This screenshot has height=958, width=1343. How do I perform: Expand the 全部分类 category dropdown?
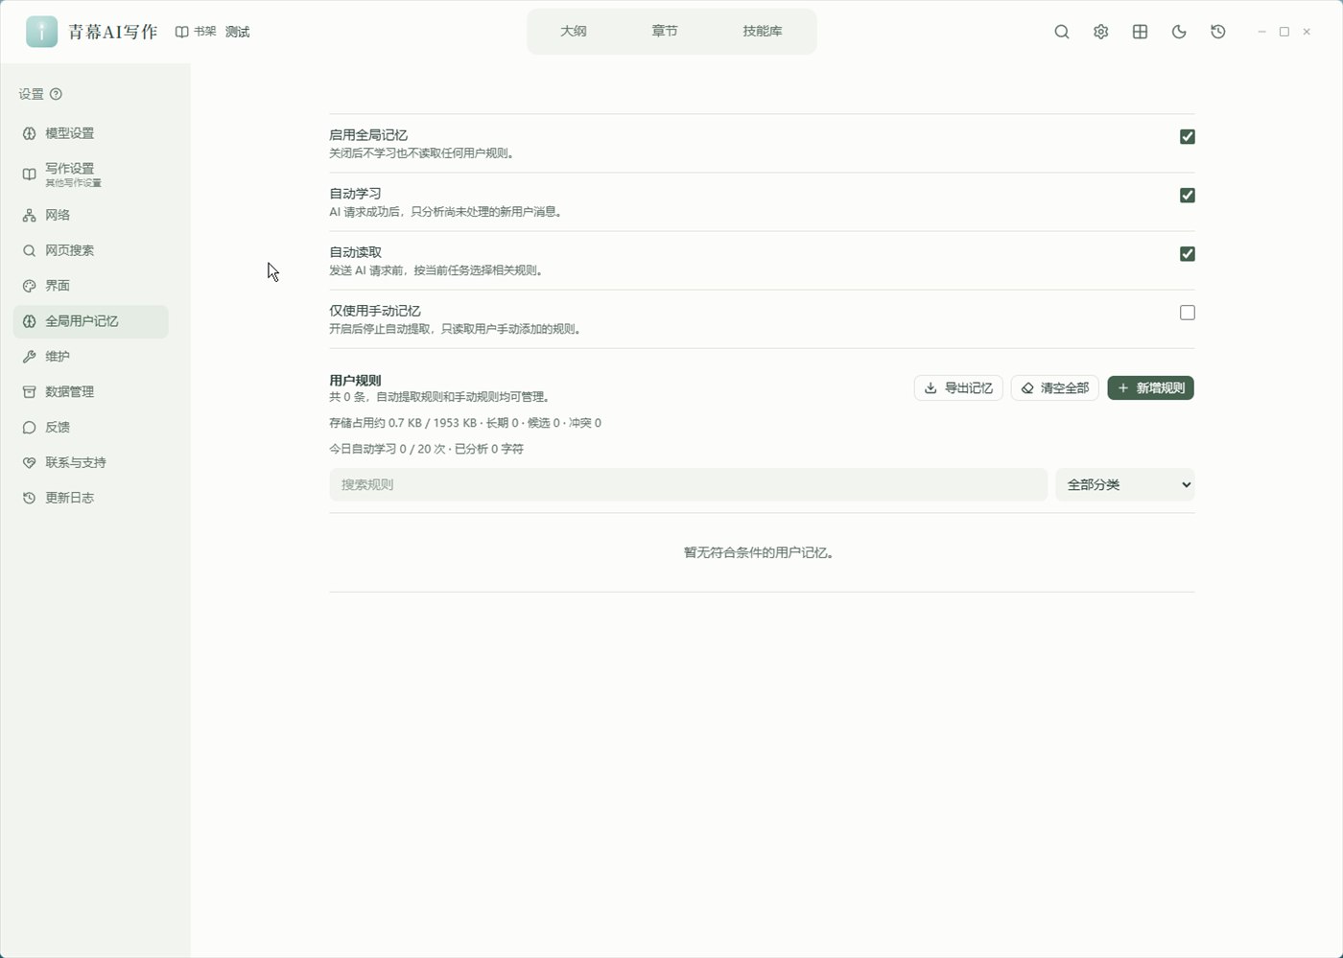click(x=1125, y=484)
